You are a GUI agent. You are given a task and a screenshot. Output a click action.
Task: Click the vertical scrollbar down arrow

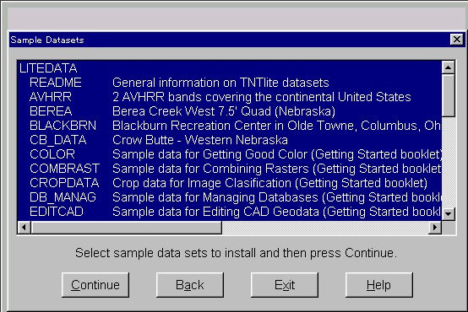tap(448, 213)
